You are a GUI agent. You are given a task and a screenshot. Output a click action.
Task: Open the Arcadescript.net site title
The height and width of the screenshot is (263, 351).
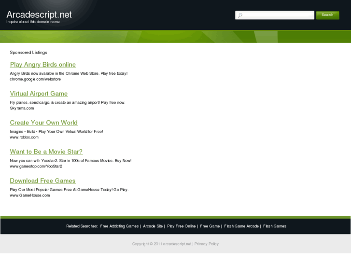point(39,14)
